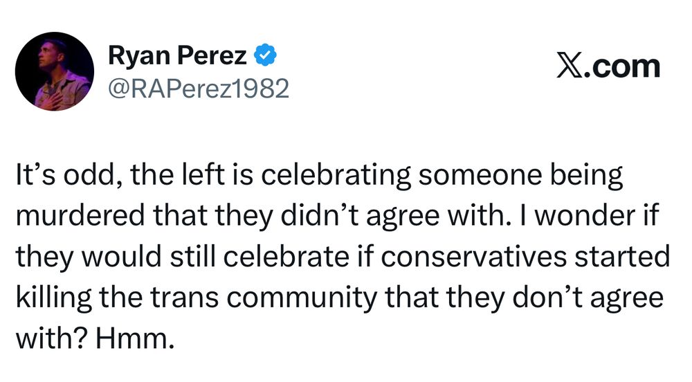
Task: Click the word "started" in the third line
Action: tap(622, 256)
